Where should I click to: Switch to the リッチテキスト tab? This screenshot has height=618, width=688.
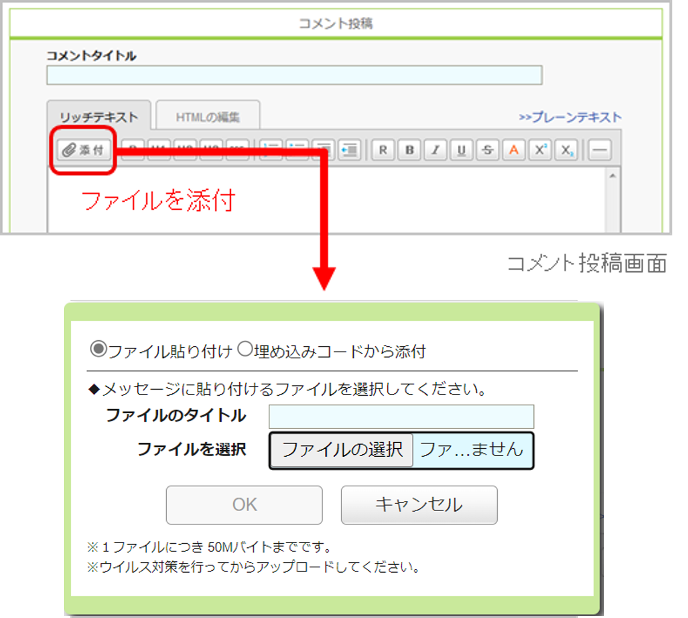[x=98, y=117]
